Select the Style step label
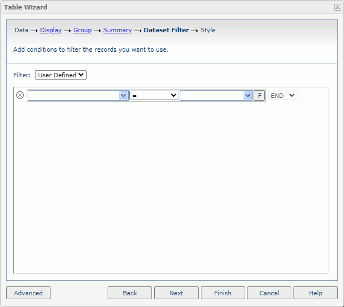Image resolution: width=344 pixels, height=307 pixels. pyautogui.click(x=208, y=30)
